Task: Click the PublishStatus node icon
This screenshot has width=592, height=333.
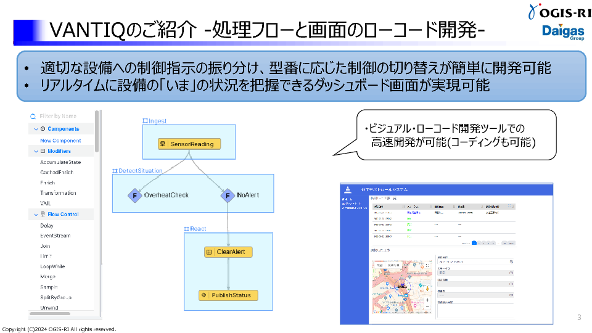Action: (204, 295)
